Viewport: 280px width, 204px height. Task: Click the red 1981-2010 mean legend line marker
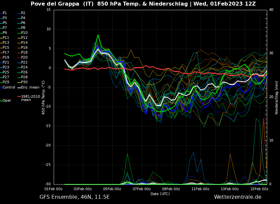[19, 96]
